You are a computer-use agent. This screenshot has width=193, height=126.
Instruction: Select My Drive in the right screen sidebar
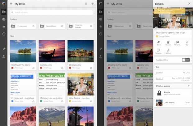pos(101,12)
